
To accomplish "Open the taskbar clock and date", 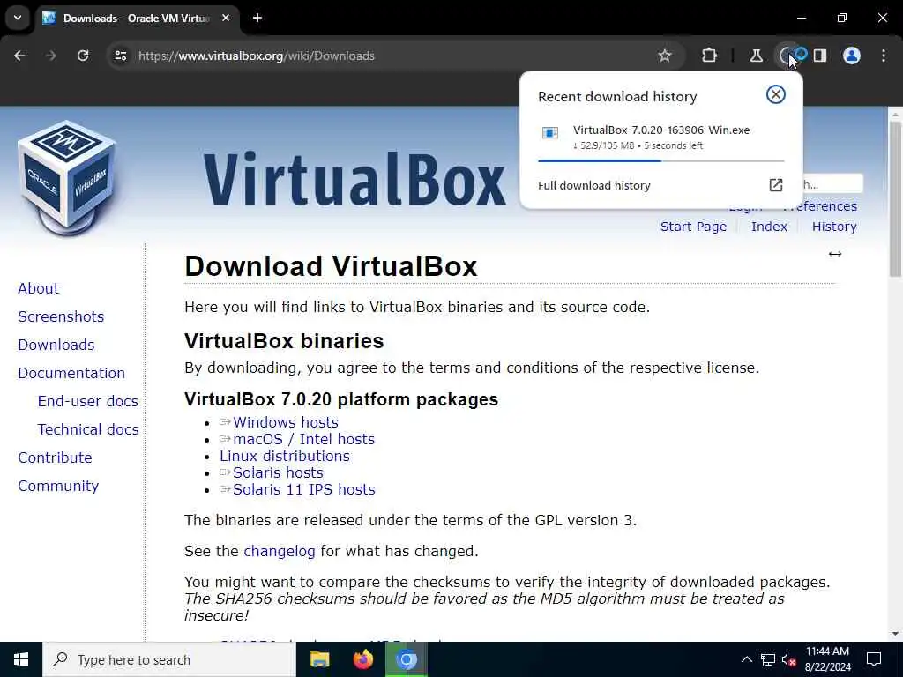I will 827,659.
